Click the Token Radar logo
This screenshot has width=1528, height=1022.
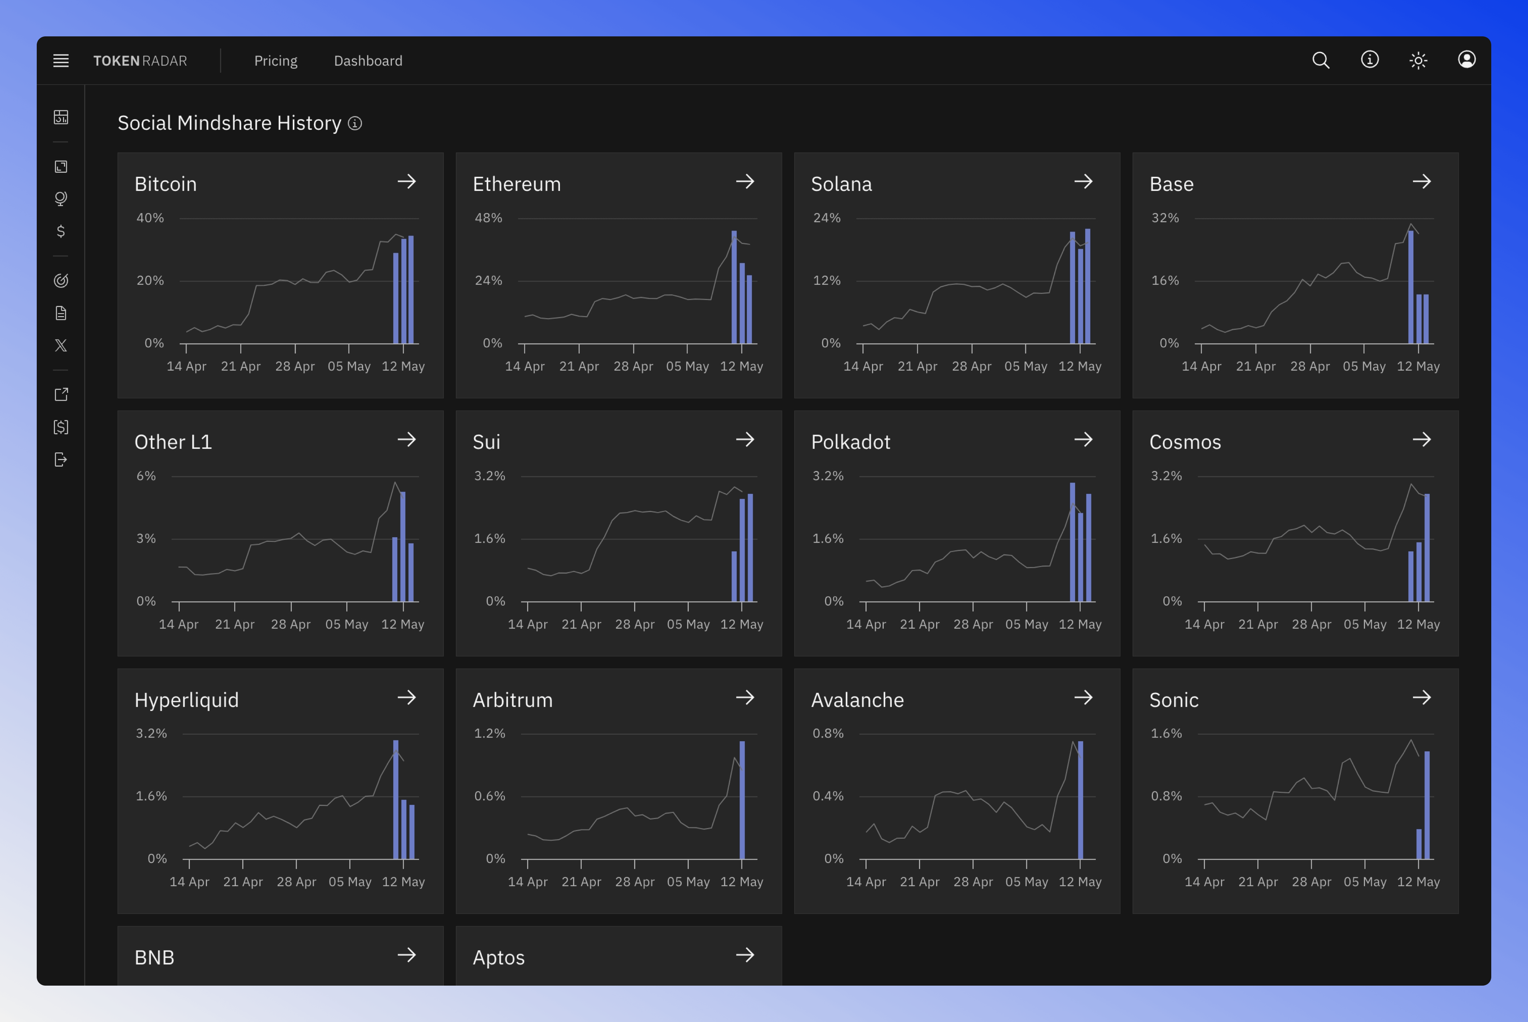click(x=140, y=61)
